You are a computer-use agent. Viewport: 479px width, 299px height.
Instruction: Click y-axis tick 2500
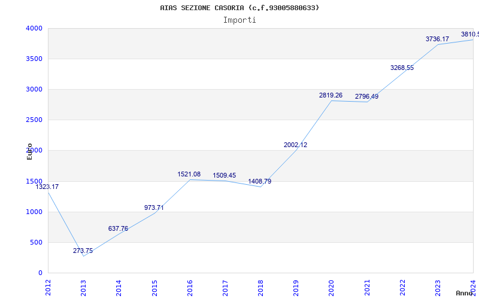34,120
